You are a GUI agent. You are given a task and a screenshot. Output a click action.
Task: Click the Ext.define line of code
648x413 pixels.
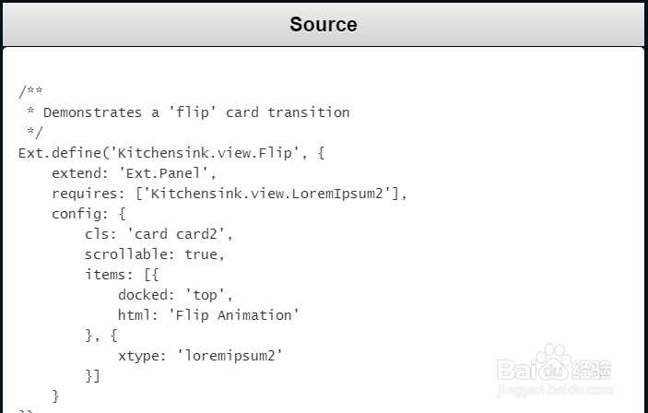pos(171,153)
